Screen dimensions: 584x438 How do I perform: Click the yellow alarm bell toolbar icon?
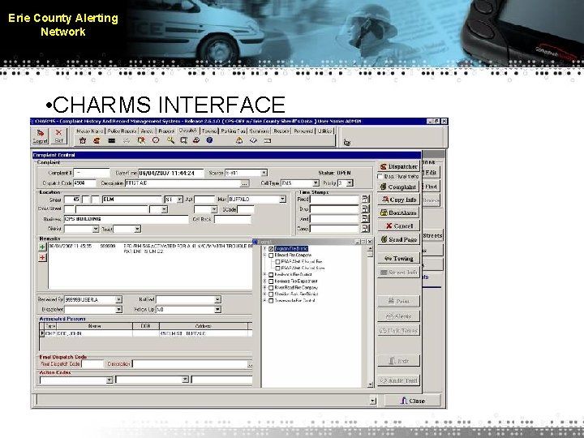[238, 140]
